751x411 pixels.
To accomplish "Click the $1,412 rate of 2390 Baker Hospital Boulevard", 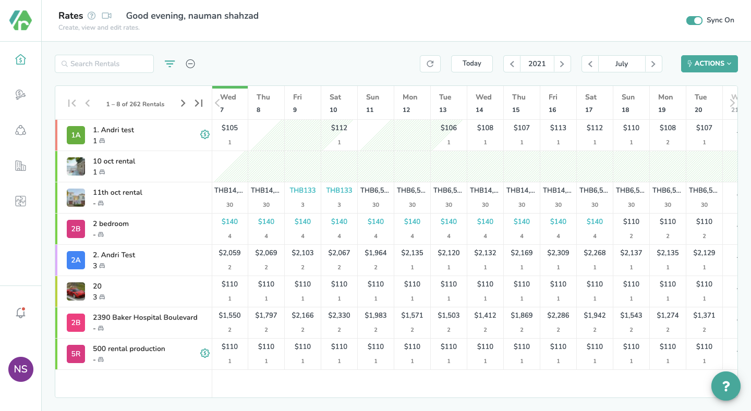I will (x=485, y=315).
